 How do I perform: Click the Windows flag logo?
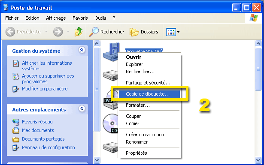[x=254, y=18]
